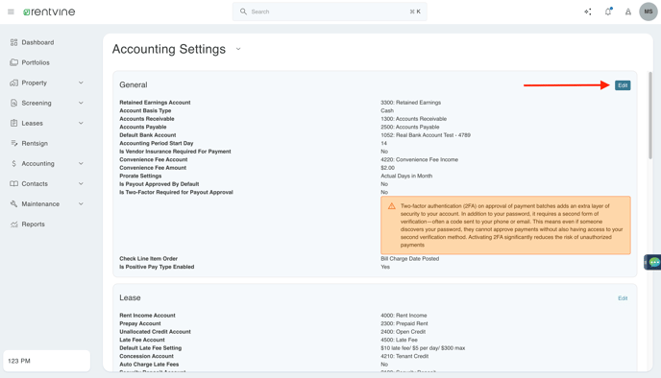
Task: Click the Reports chart icon
Action: pos(13,224)
